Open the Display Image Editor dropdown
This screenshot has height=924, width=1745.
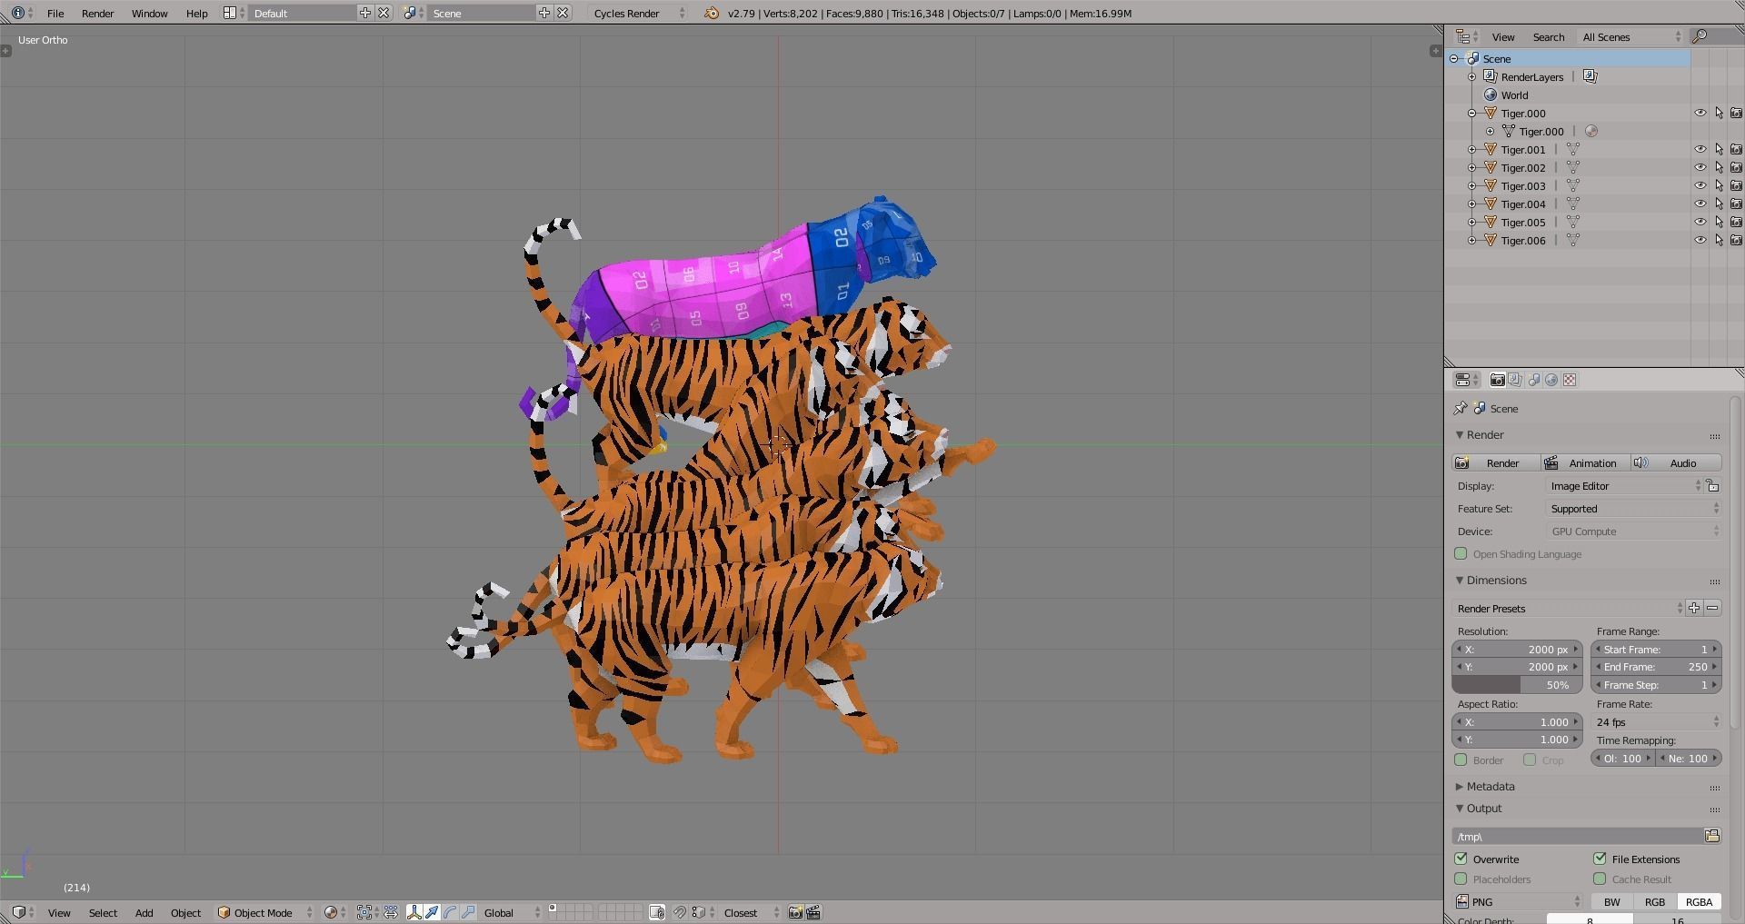point(1624,486)
